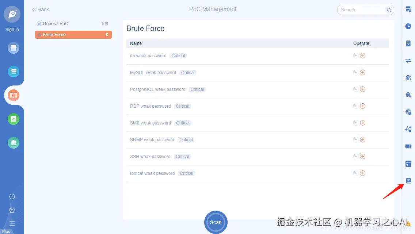Open the grid blocks right-rail icon
The height and width of the screenshot is (234, 415).
408,146
